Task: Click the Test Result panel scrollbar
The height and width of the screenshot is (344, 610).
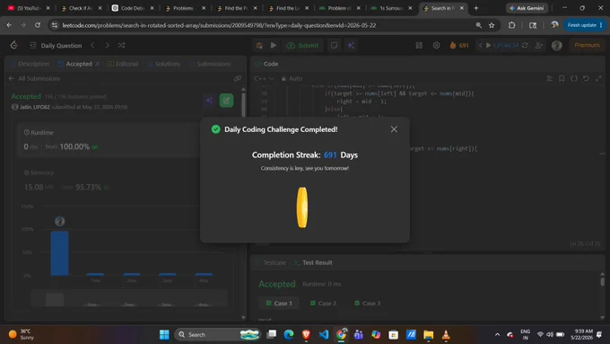Action: coord(602,282)
